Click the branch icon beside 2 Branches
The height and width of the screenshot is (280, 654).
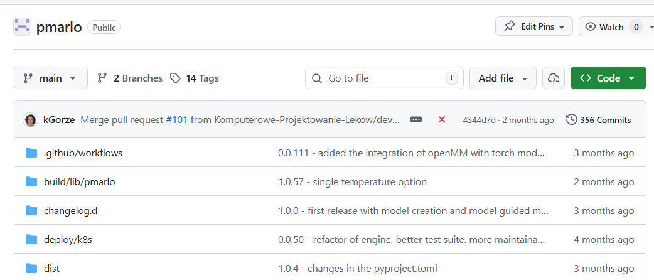[102, 78]
